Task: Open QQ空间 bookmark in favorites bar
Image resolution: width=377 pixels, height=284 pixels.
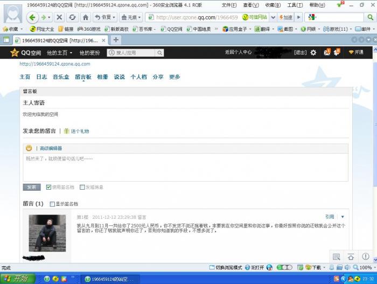Action: [x=171, y=29]
